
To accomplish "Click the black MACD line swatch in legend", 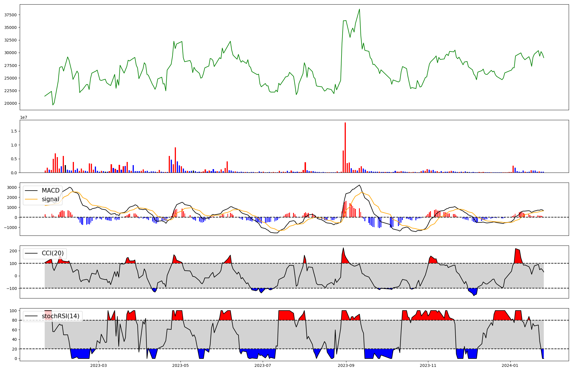I will click(31, 191).
